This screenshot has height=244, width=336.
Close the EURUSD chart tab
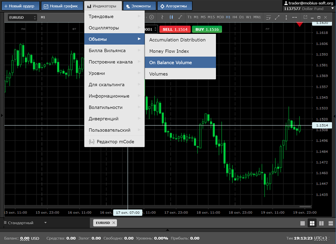pos(114,223)
